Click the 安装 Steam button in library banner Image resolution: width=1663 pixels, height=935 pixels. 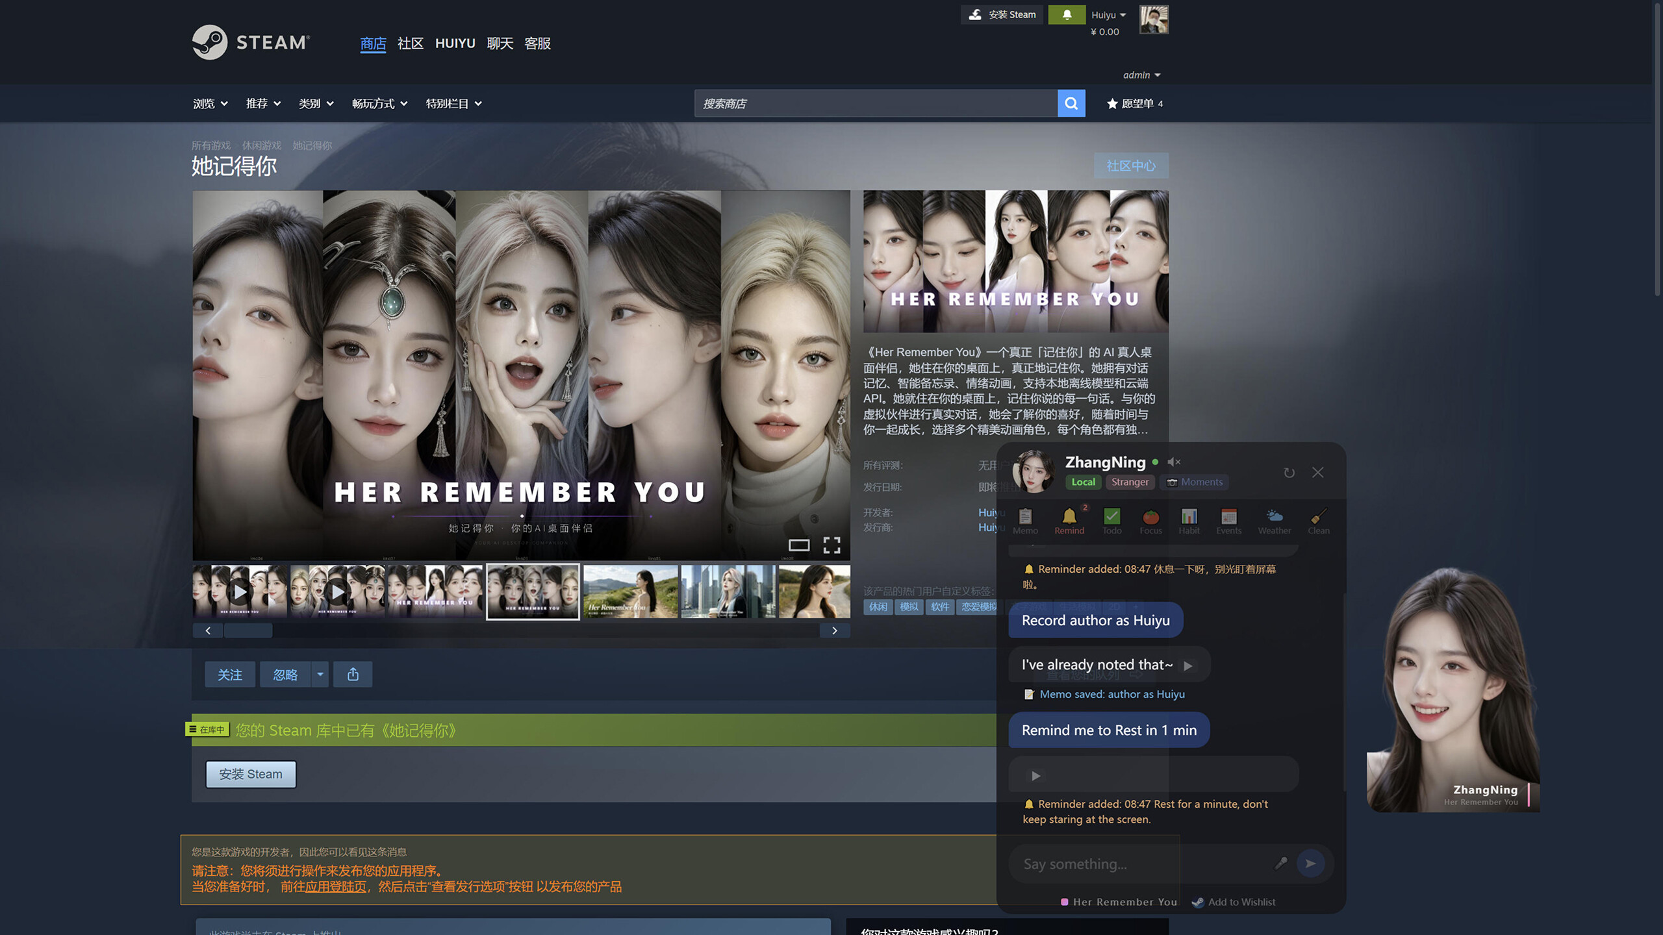(251, 775)
